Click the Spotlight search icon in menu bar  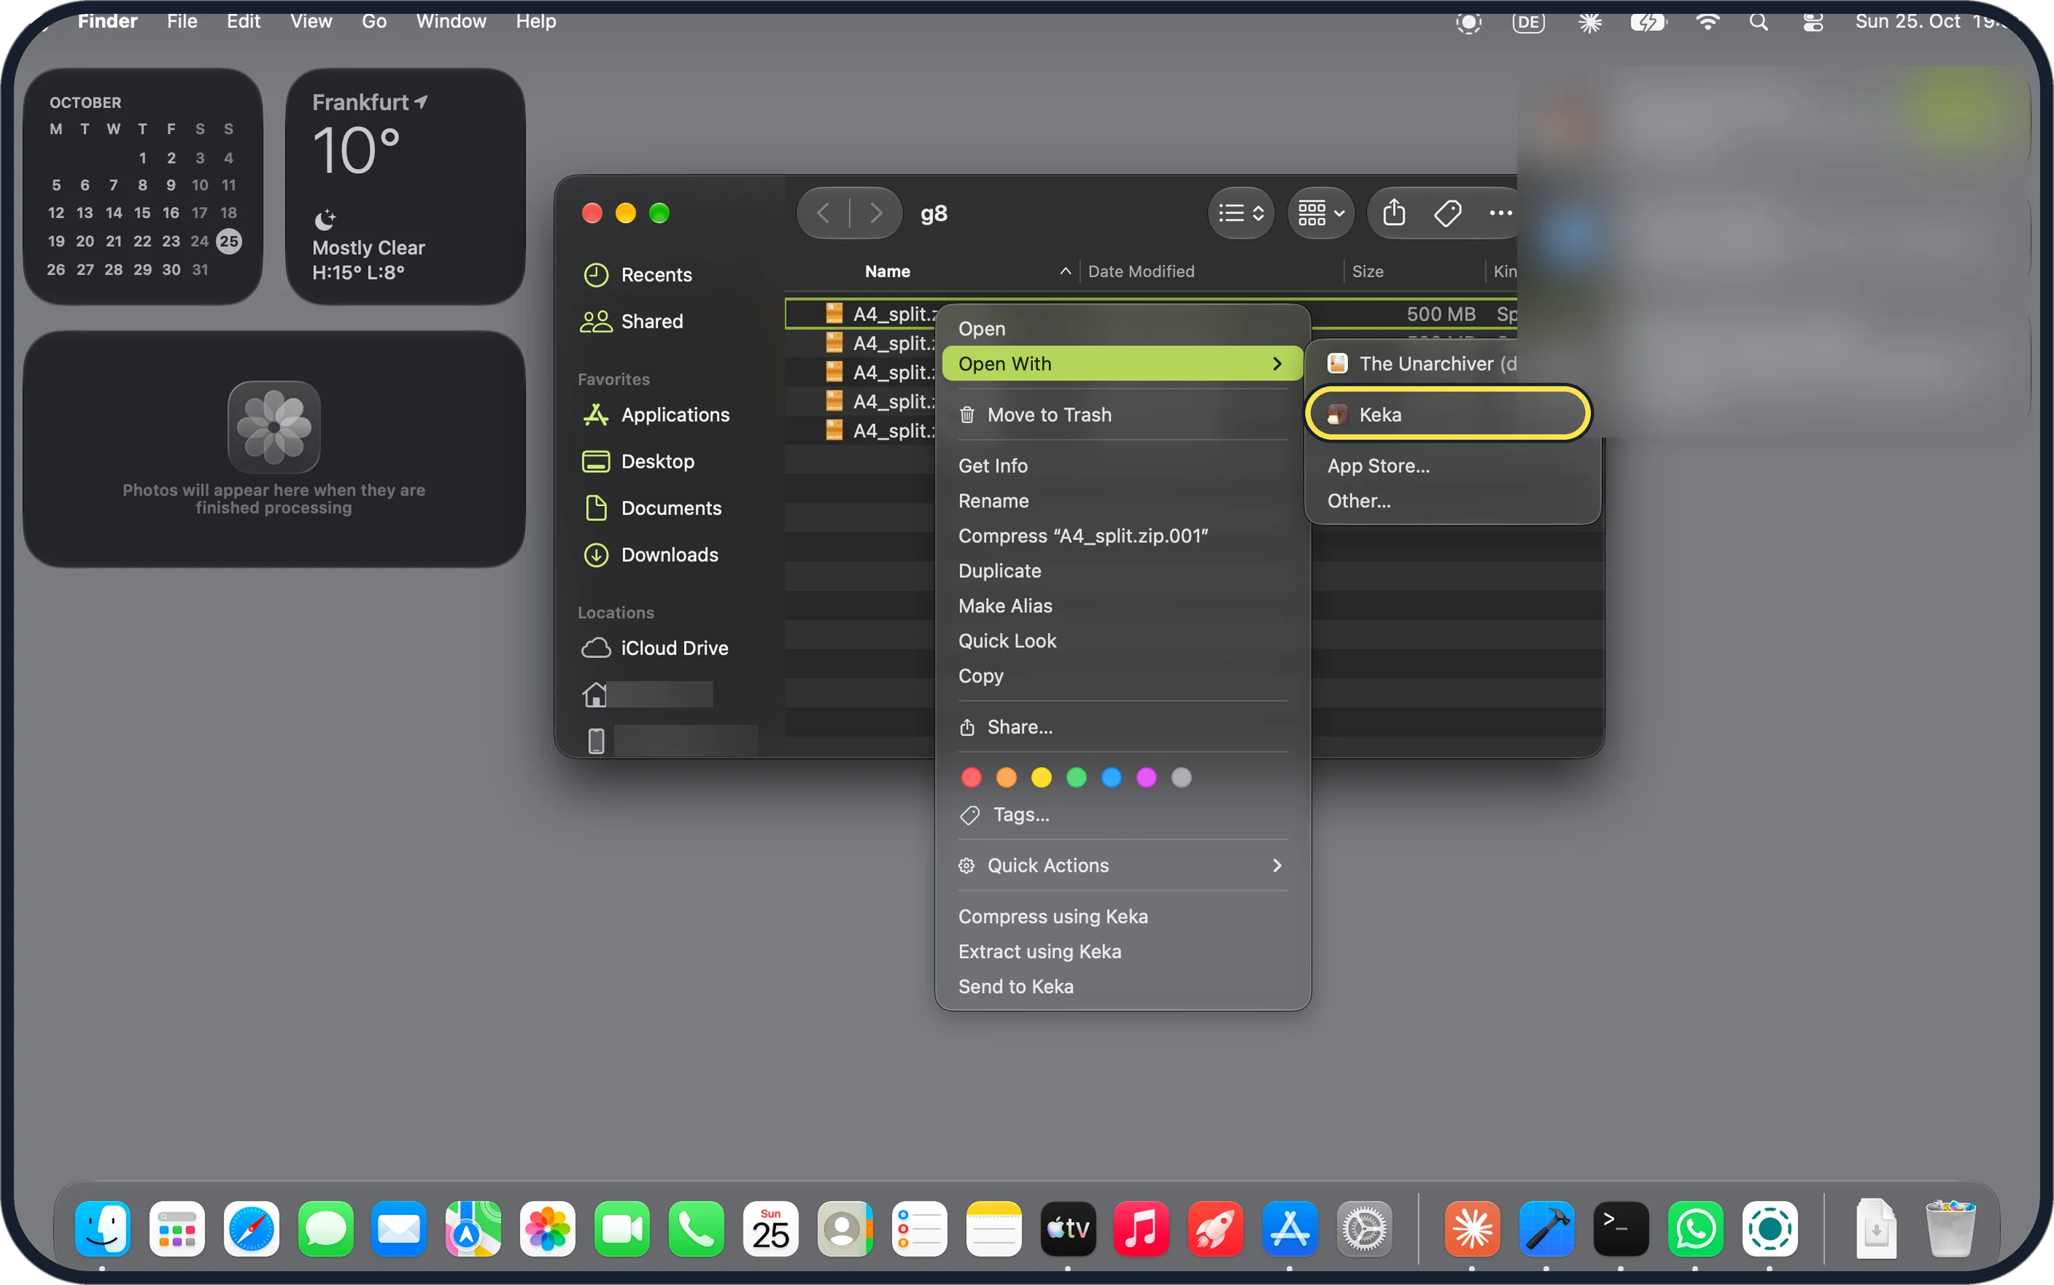point(1759,21)
